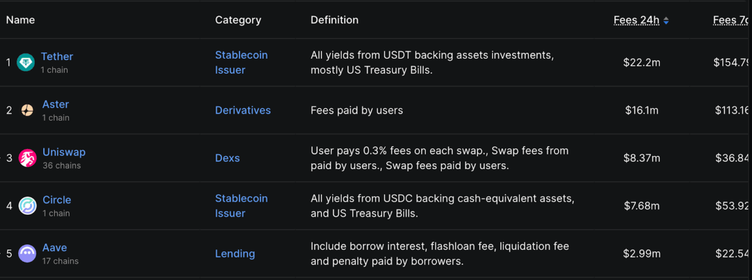
Task: Select the Derivatives category link
Action: tap(243, 110)
